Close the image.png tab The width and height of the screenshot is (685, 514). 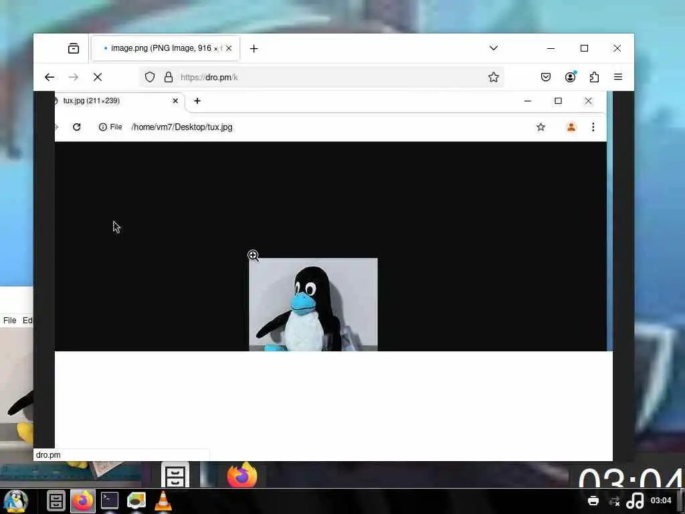[x=229, y=48]
